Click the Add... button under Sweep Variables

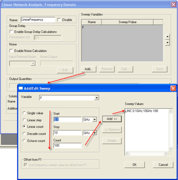89,69
